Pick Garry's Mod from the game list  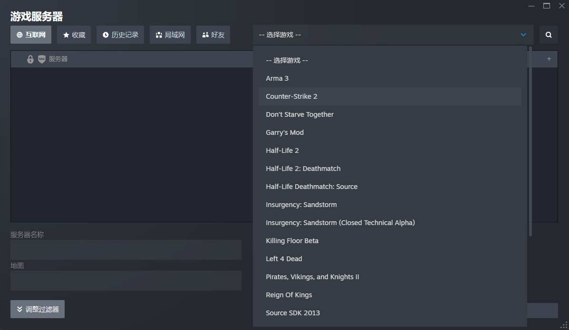click(285, 132)
